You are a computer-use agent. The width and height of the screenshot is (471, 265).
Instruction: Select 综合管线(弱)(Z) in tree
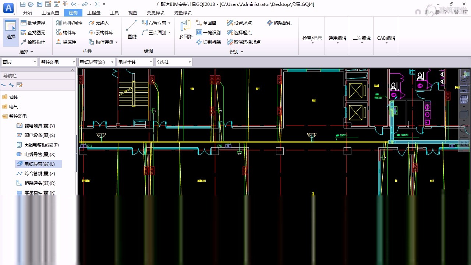point(36,173)
